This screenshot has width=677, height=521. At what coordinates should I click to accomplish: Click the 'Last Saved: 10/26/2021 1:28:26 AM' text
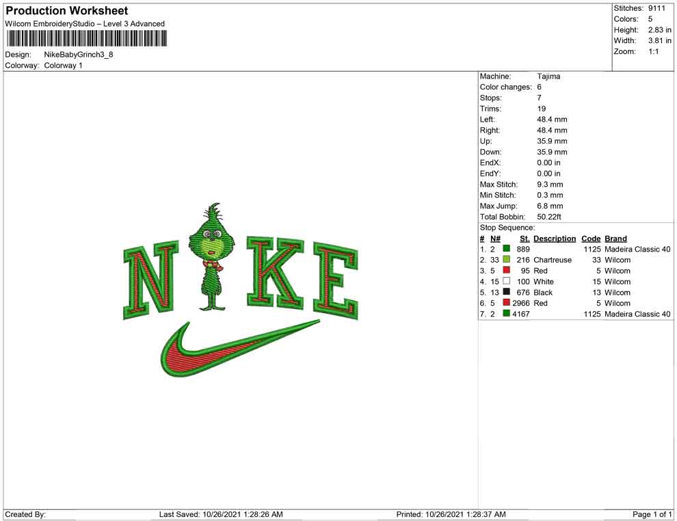[x=221, y=514]
